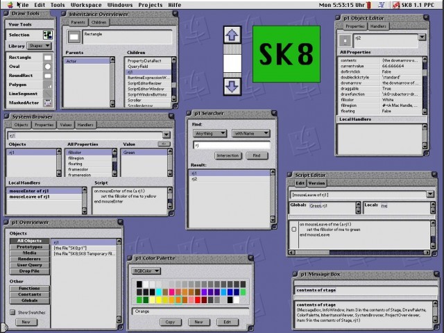Viewport: 444px width, 333px height.
Task: Click the Copy button in Color Palette
Action: tap(170, 322)
